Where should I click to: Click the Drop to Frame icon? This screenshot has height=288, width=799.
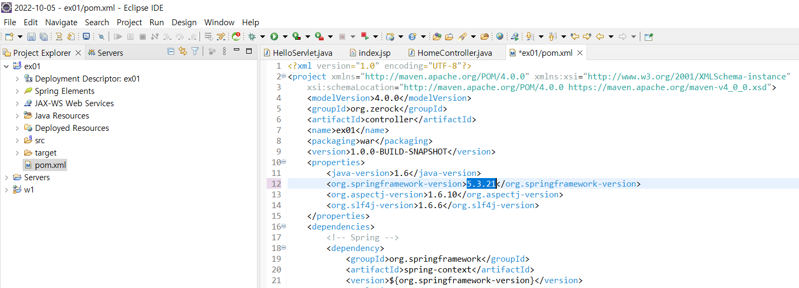[x=209, y=36]
